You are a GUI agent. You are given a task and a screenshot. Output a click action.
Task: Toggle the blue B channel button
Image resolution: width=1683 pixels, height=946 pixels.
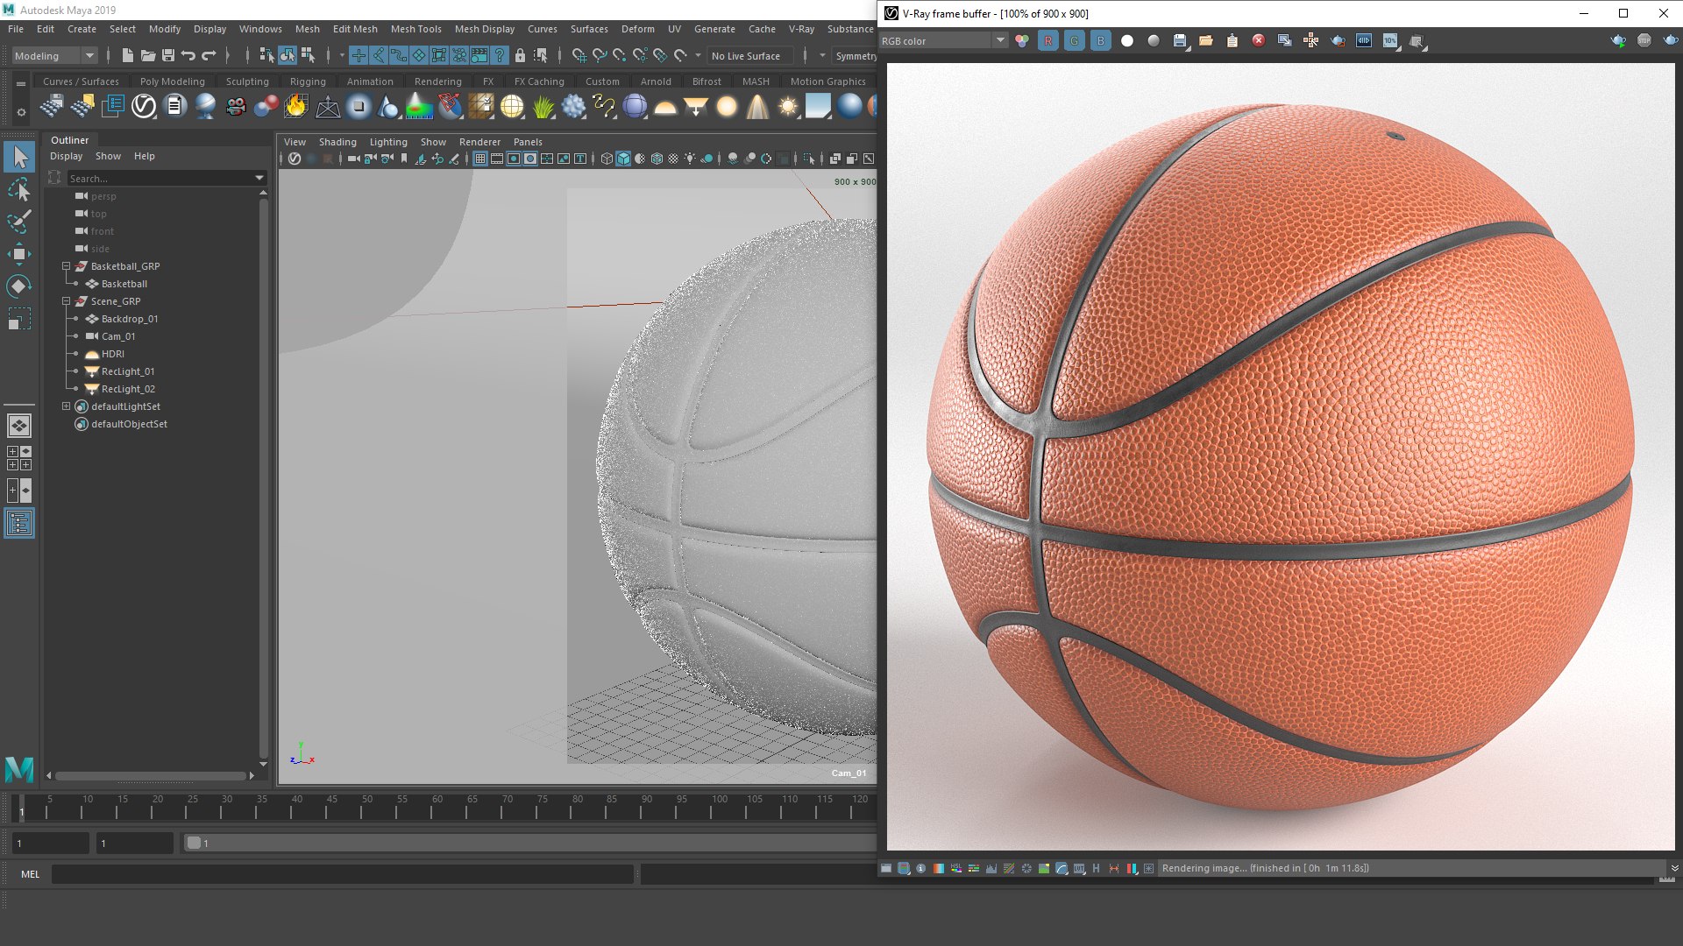coord(1101,40)
